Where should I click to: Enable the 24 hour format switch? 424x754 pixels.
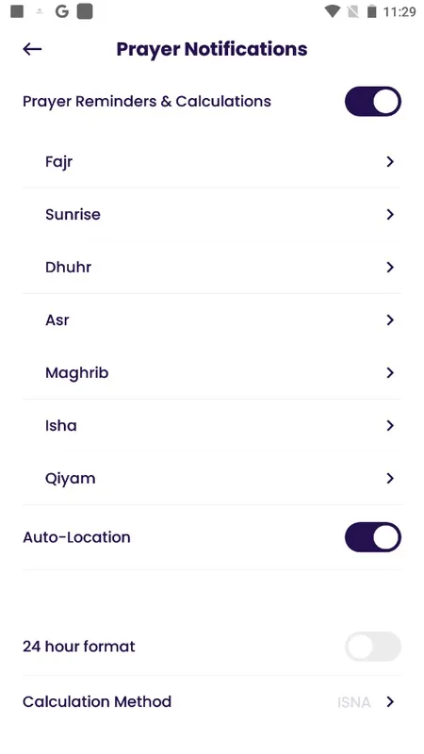[x=372, y=647]
